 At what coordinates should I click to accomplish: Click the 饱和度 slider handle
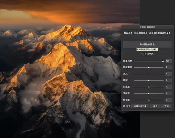click(x=149, y=100)
